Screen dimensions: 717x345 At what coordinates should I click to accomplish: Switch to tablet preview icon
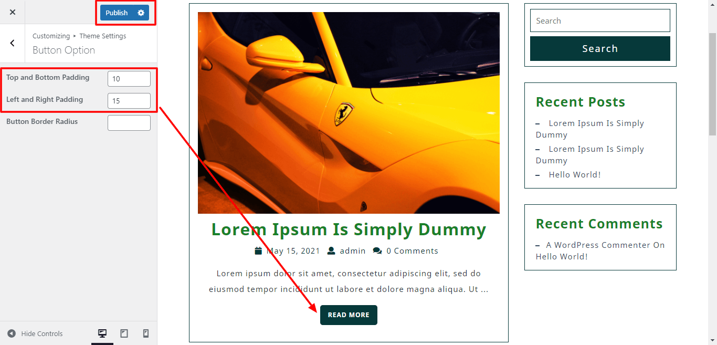[124, 333]
